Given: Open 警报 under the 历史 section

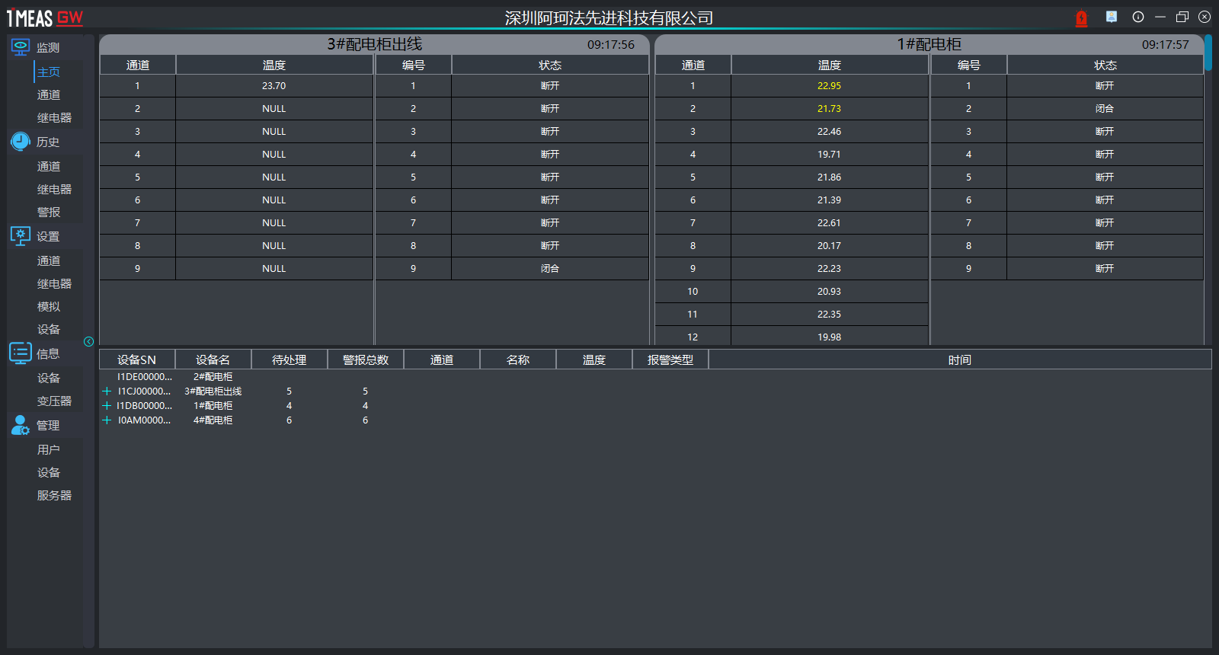Looking at the screenshot, I should coord(49,212).
